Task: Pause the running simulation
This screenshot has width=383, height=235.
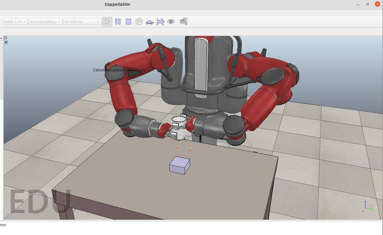Action: point(118,22)
